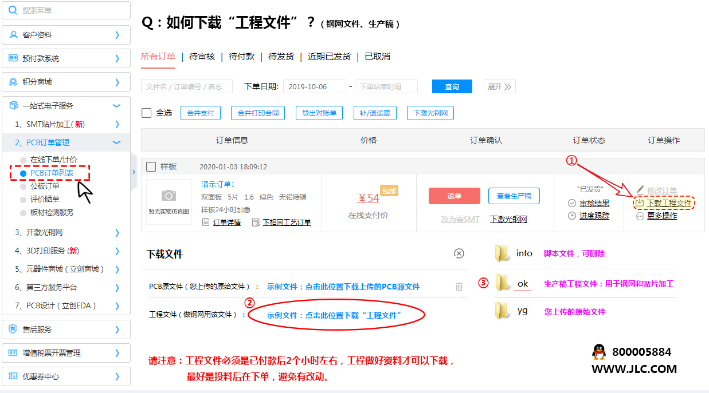The height and width of the screenshot is (393, 709).
Task: Open 更多操作 more actions icon
Action: coord(640,216)
